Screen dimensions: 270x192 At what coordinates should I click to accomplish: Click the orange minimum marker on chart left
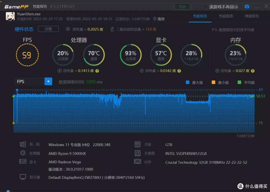click(13, 123)
